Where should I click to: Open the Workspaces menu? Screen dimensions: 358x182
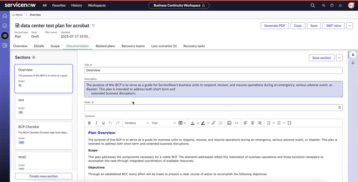[97, 5]
